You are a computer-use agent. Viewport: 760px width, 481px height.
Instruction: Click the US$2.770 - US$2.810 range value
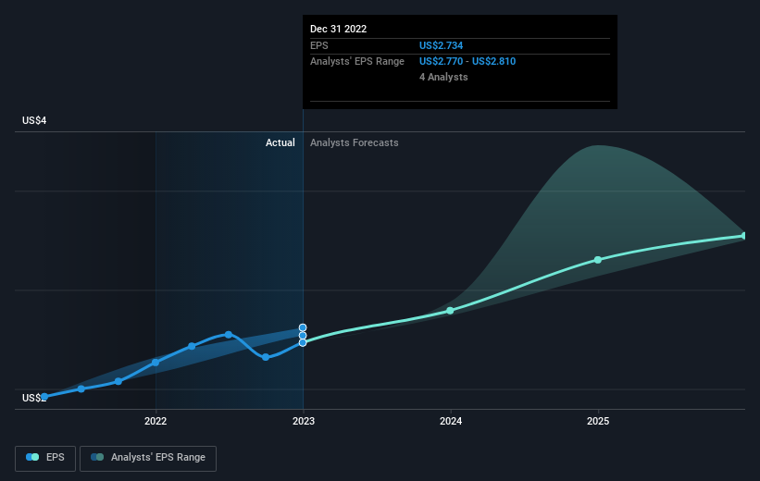pos(467,62)
